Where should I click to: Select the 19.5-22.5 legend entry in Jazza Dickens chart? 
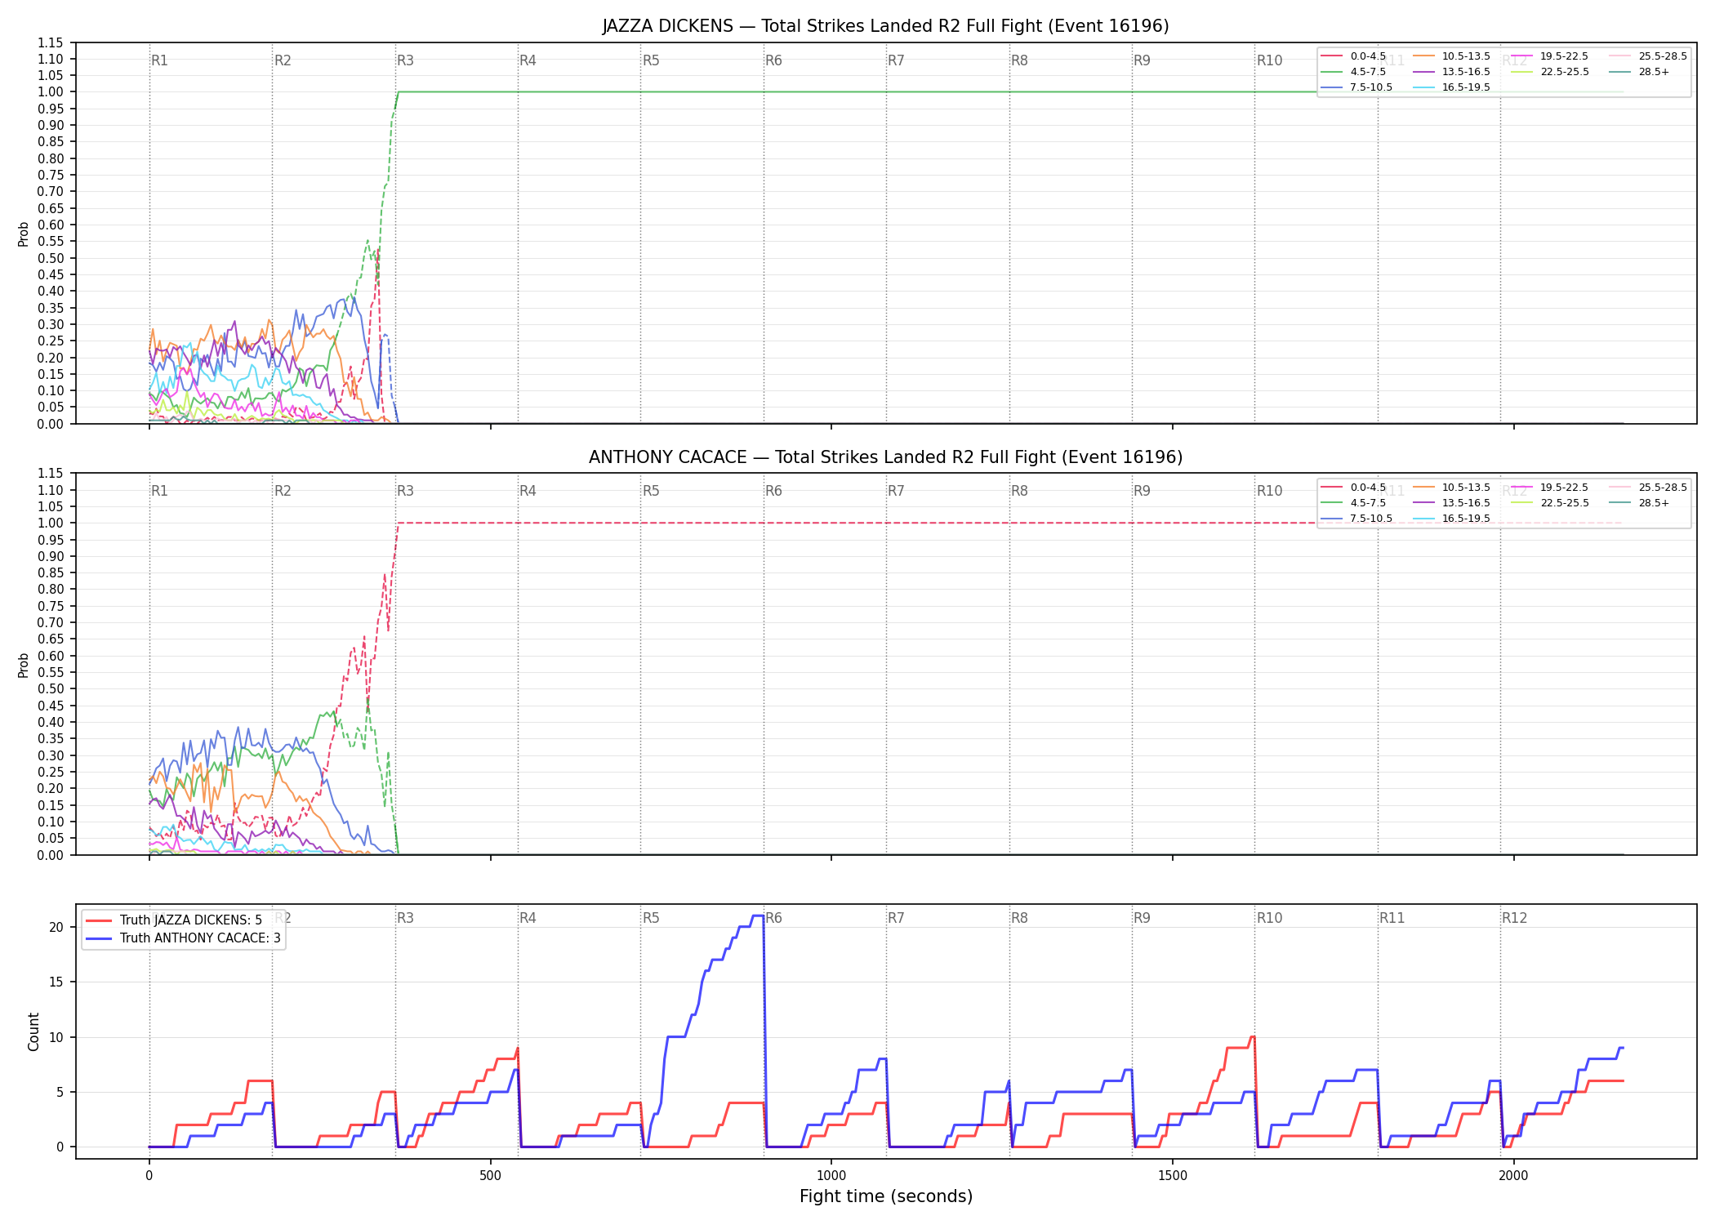click(1550, 56)
